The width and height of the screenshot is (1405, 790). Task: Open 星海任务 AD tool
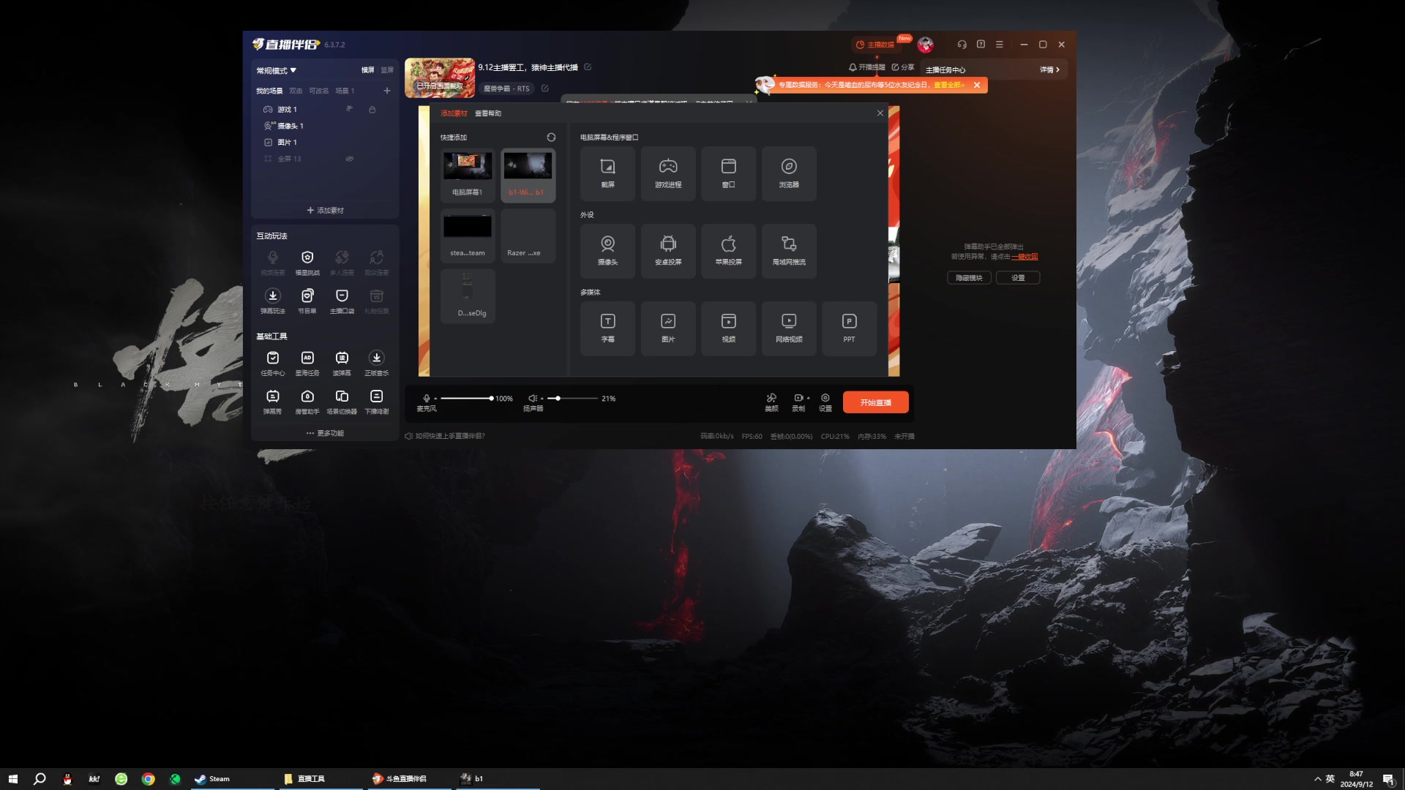[x=307, y=363]
